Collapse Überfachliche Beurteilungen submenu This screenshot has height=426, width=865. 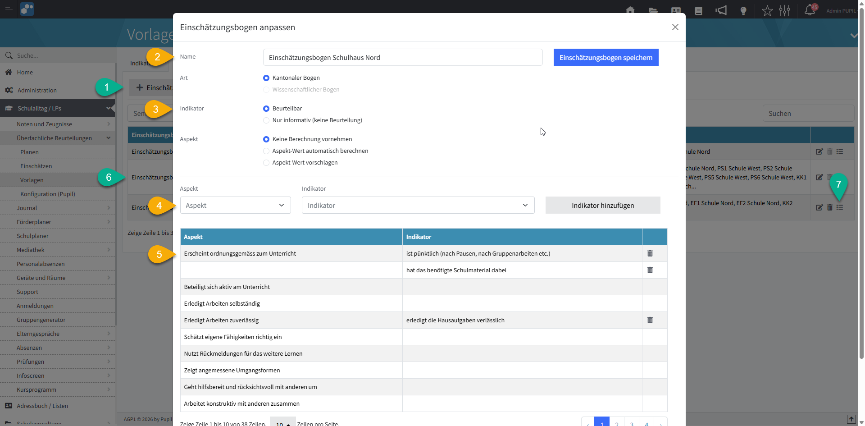[109, 138]
